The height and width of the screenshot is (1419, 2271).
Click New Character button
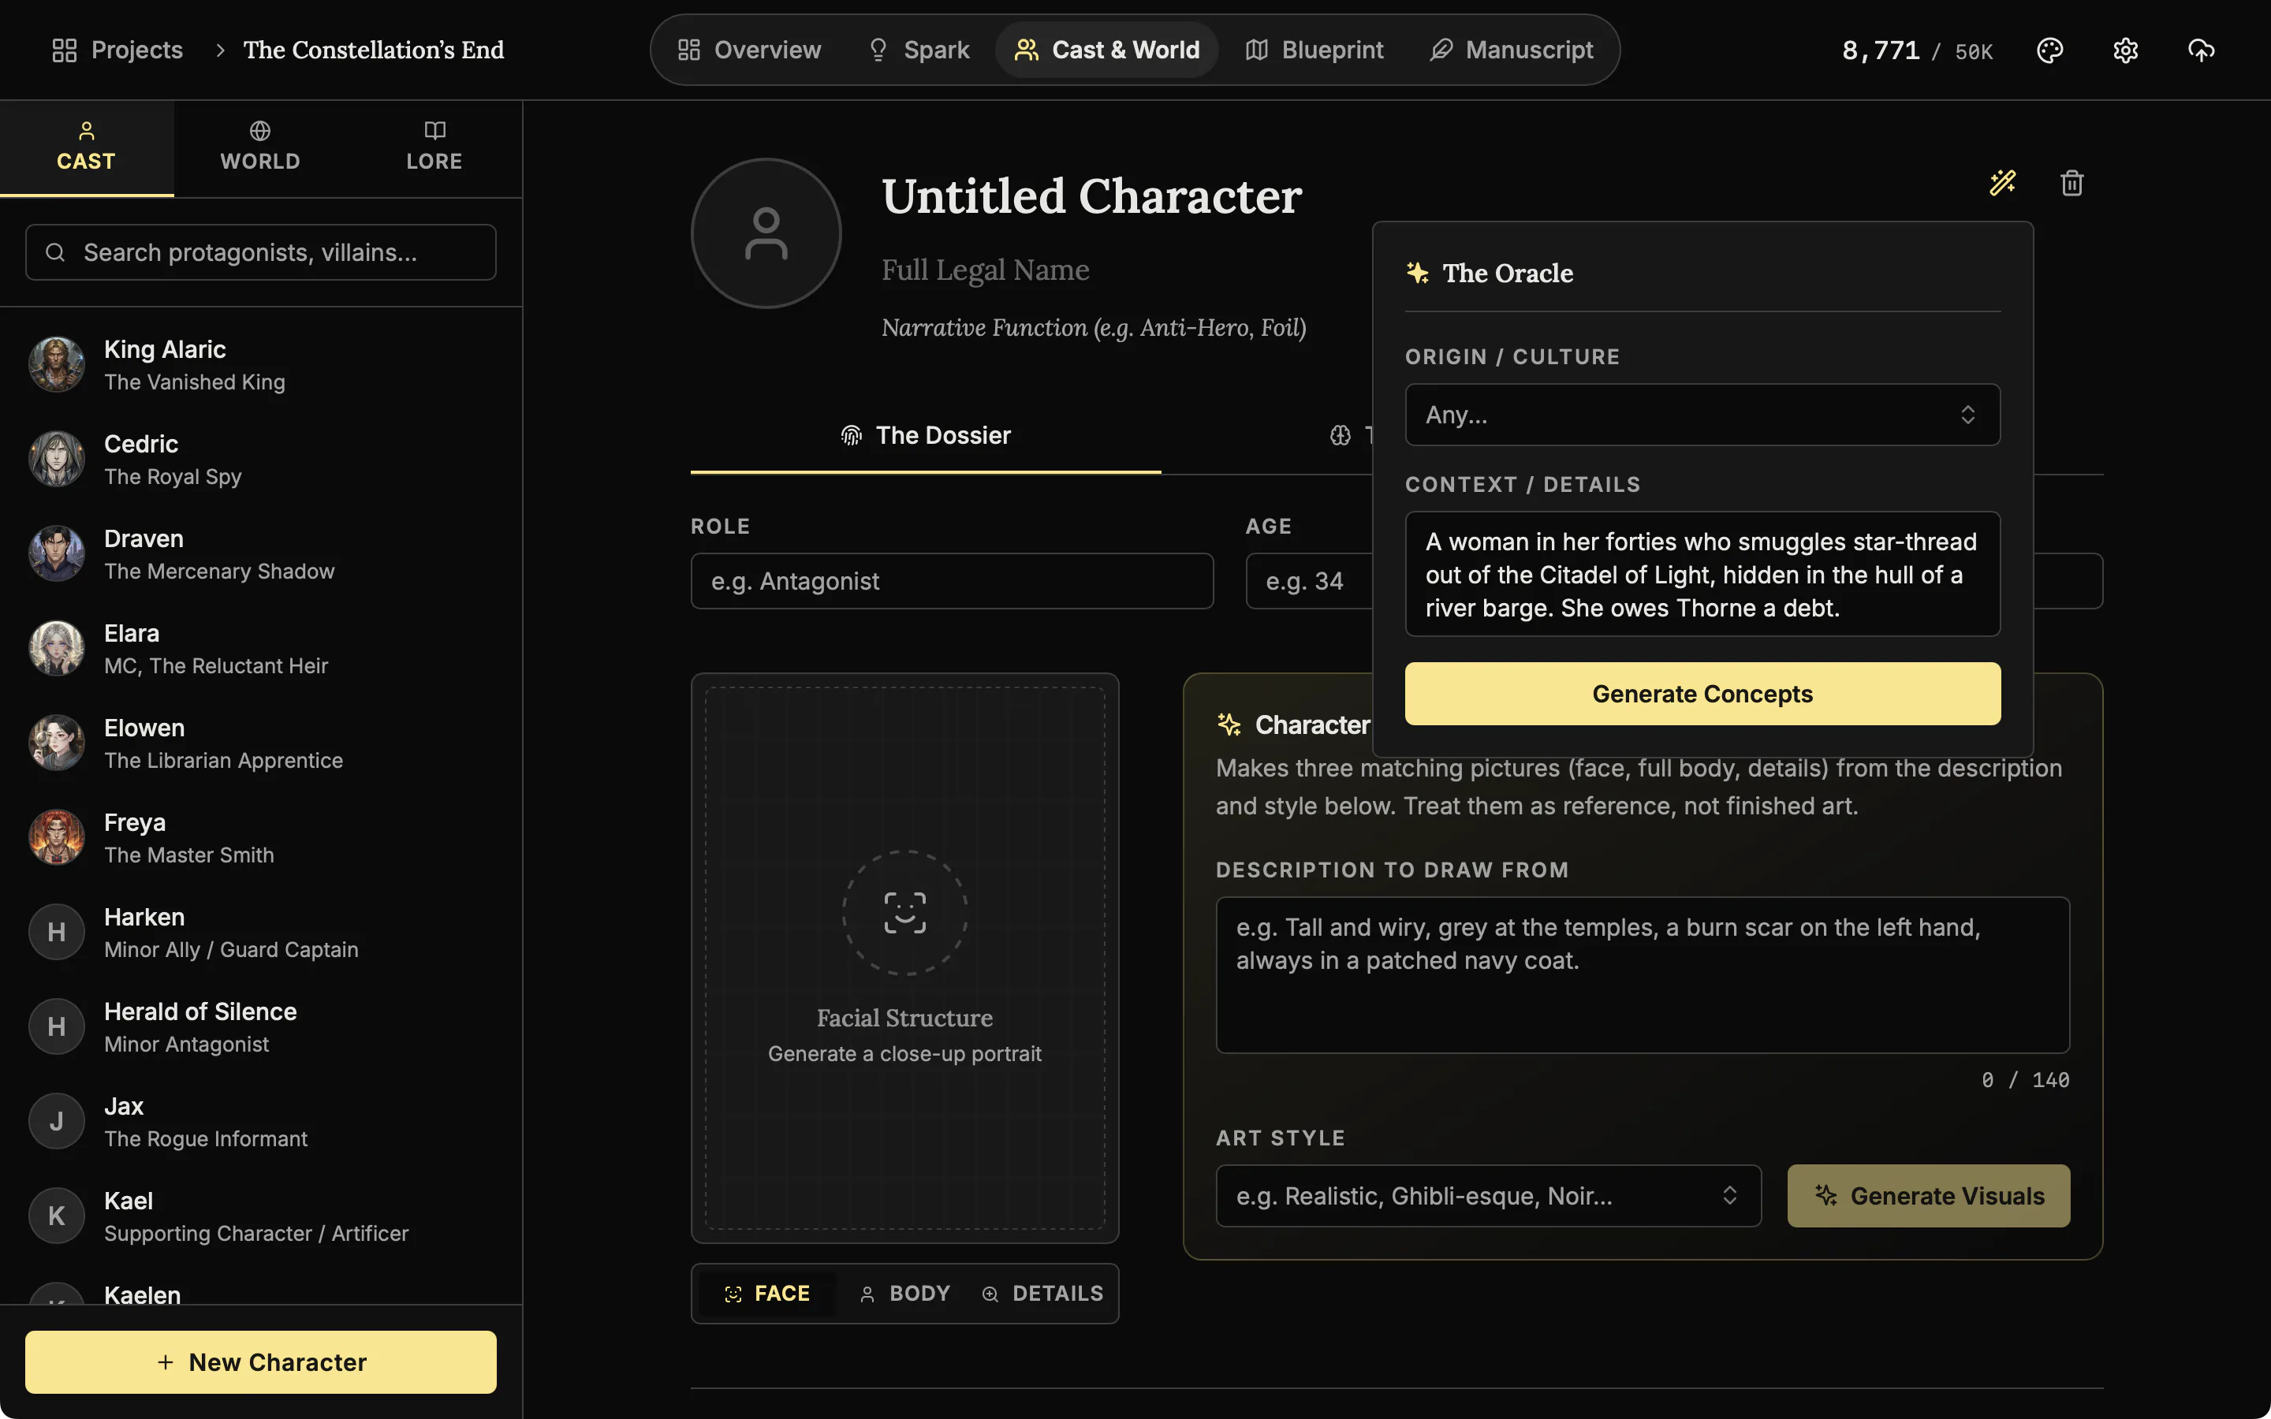261,1361
